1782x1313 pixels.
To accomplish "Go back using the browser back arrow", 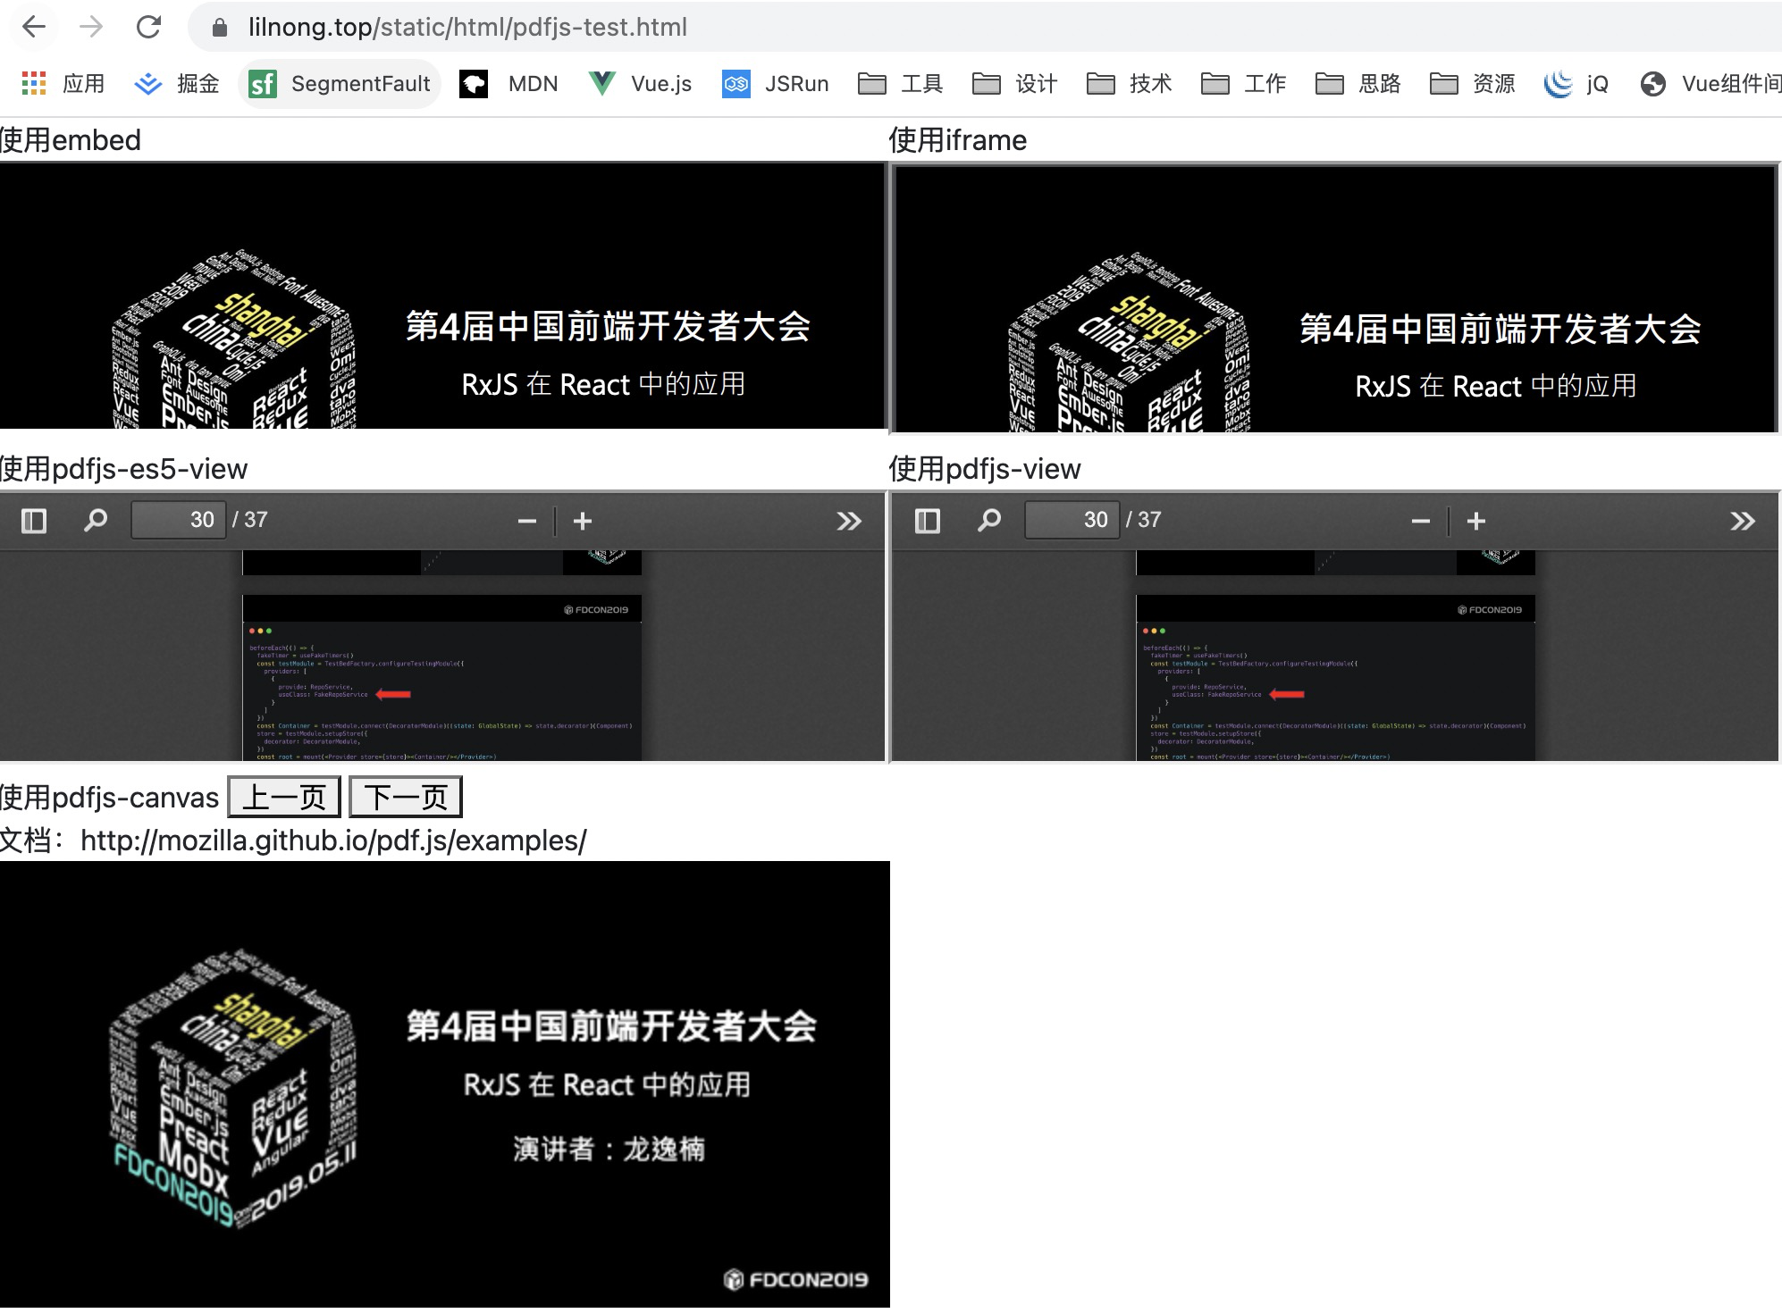I will [34, 27].
